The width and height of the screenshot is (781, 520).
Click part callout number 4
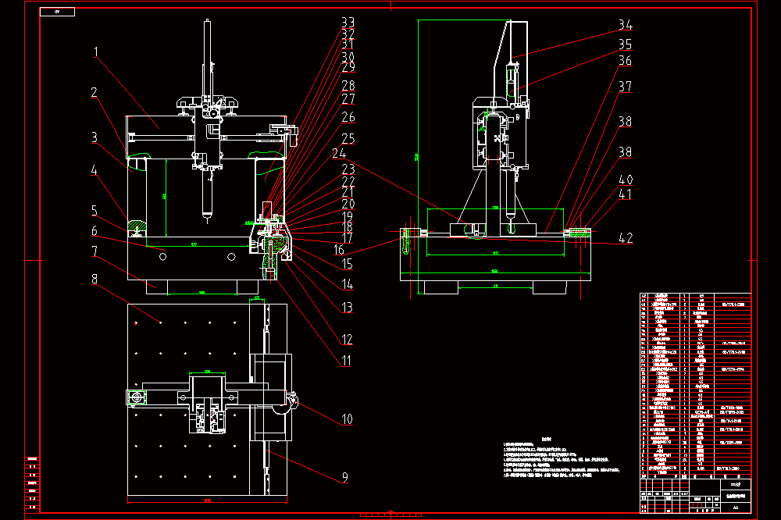pos(95,170)
